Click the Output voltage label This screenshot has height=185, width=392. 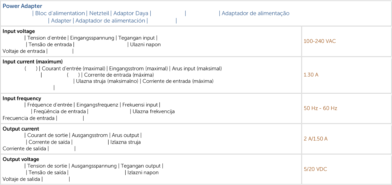[x=21, y=159]
